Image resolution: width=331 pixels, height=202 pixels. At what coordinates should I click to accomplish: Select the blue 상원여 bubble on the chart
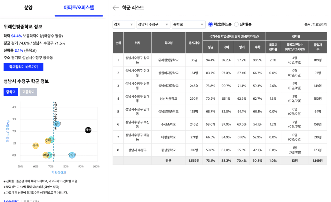[x=72, y=155]
